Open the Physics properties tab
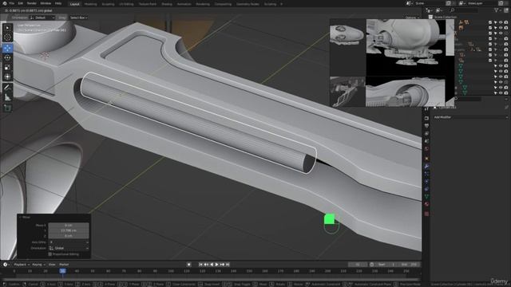The width and height of the screenshot is (511, 287). click(426, 182)
